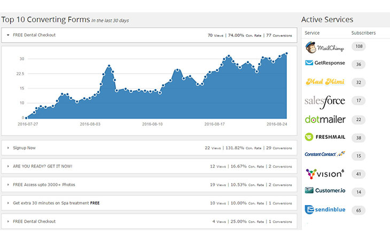Viewport: 390px width, 244px height.
Task: Click the 2016-08-10 axis date label
Action: click(152, 124)
